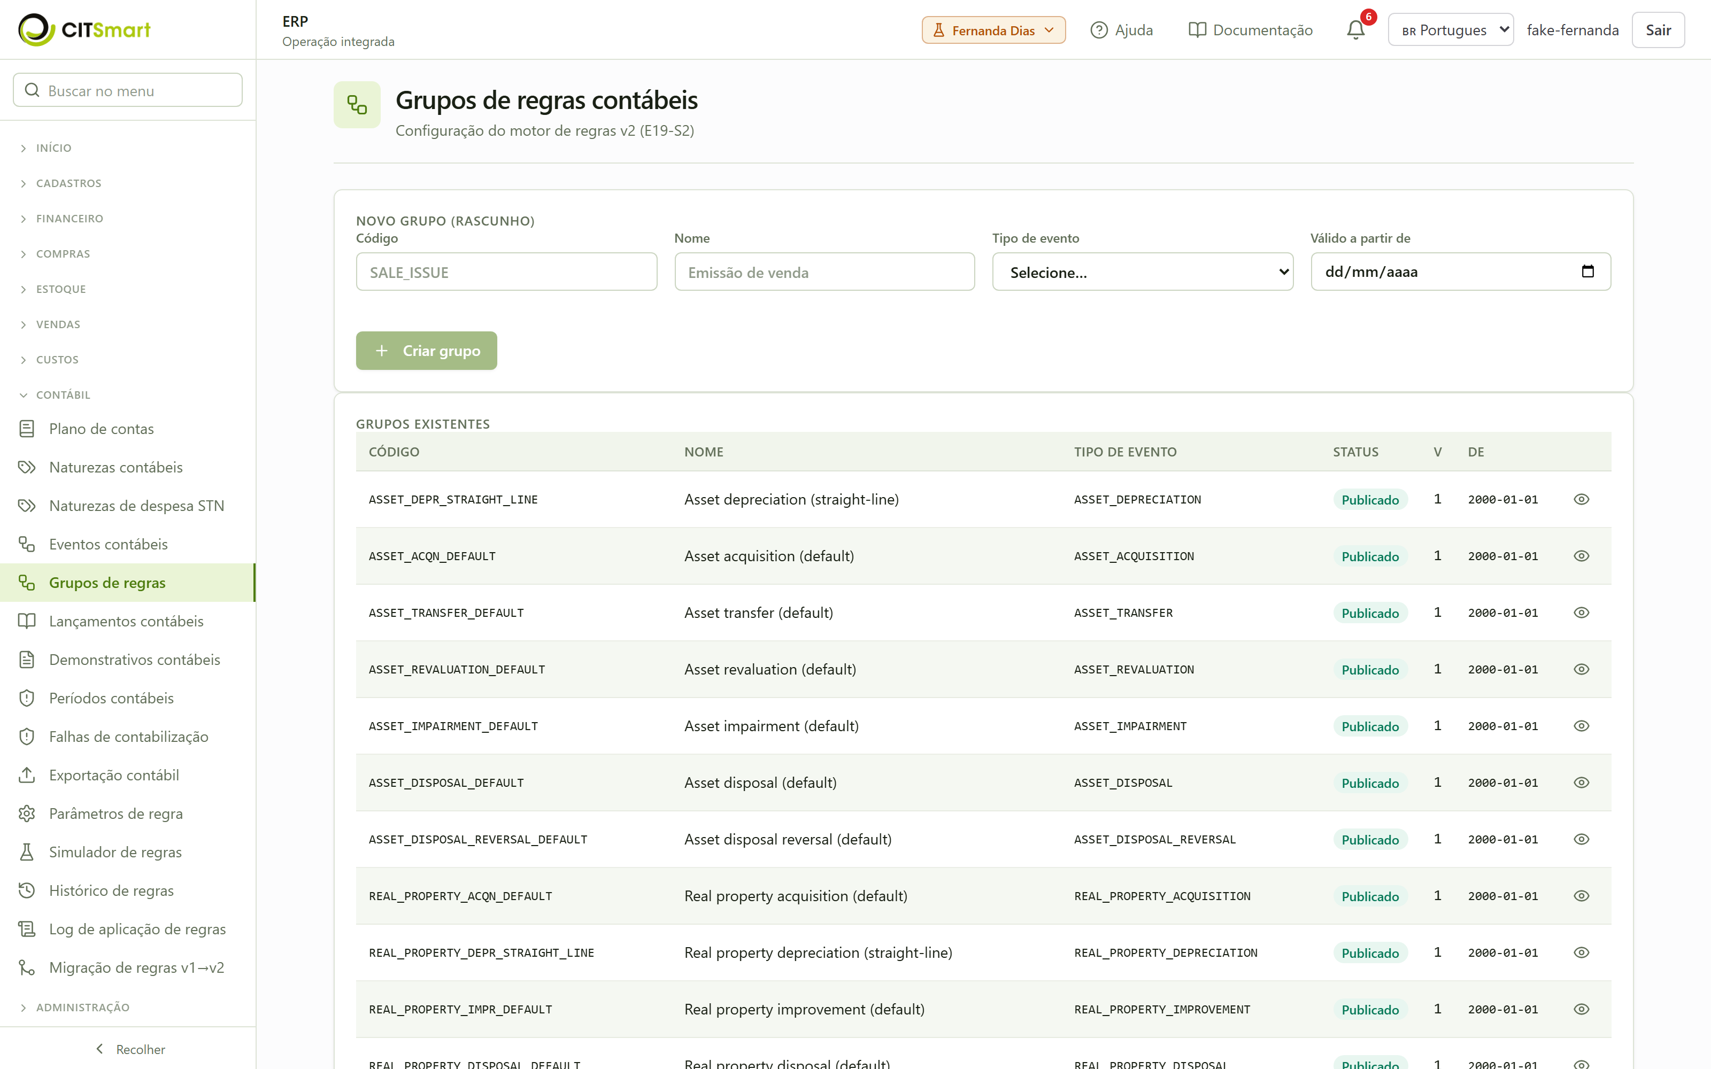Click eye icon for ASSET_TRANSFER_DEFAULT row

[x=1582, y=613]
